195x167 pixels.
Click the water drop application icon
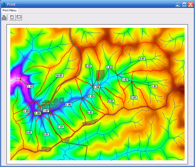(4, 4)
